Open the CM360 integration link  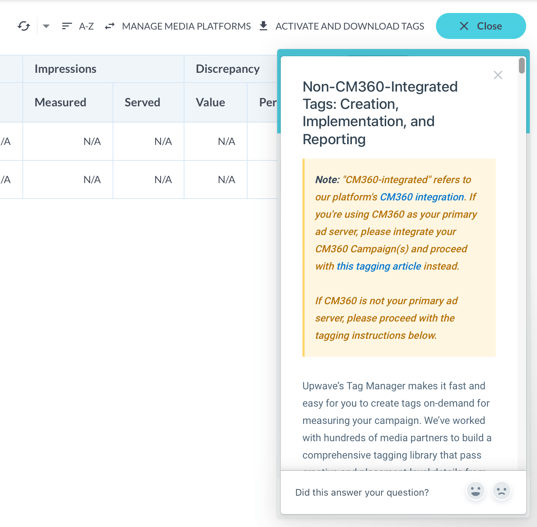422,197
